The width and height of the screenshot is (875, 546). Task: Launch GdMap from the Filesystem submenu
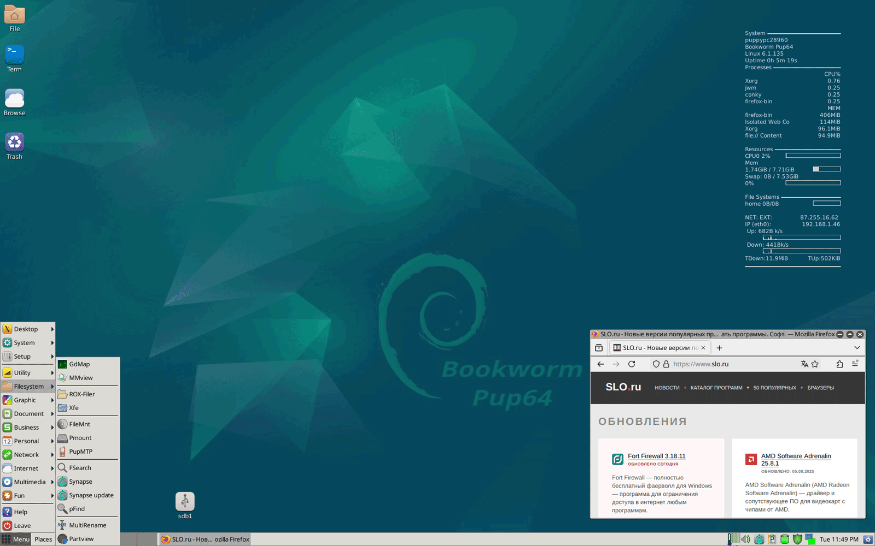tap(87, 364)
